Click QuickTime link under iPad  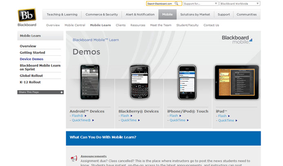point(226,120)
